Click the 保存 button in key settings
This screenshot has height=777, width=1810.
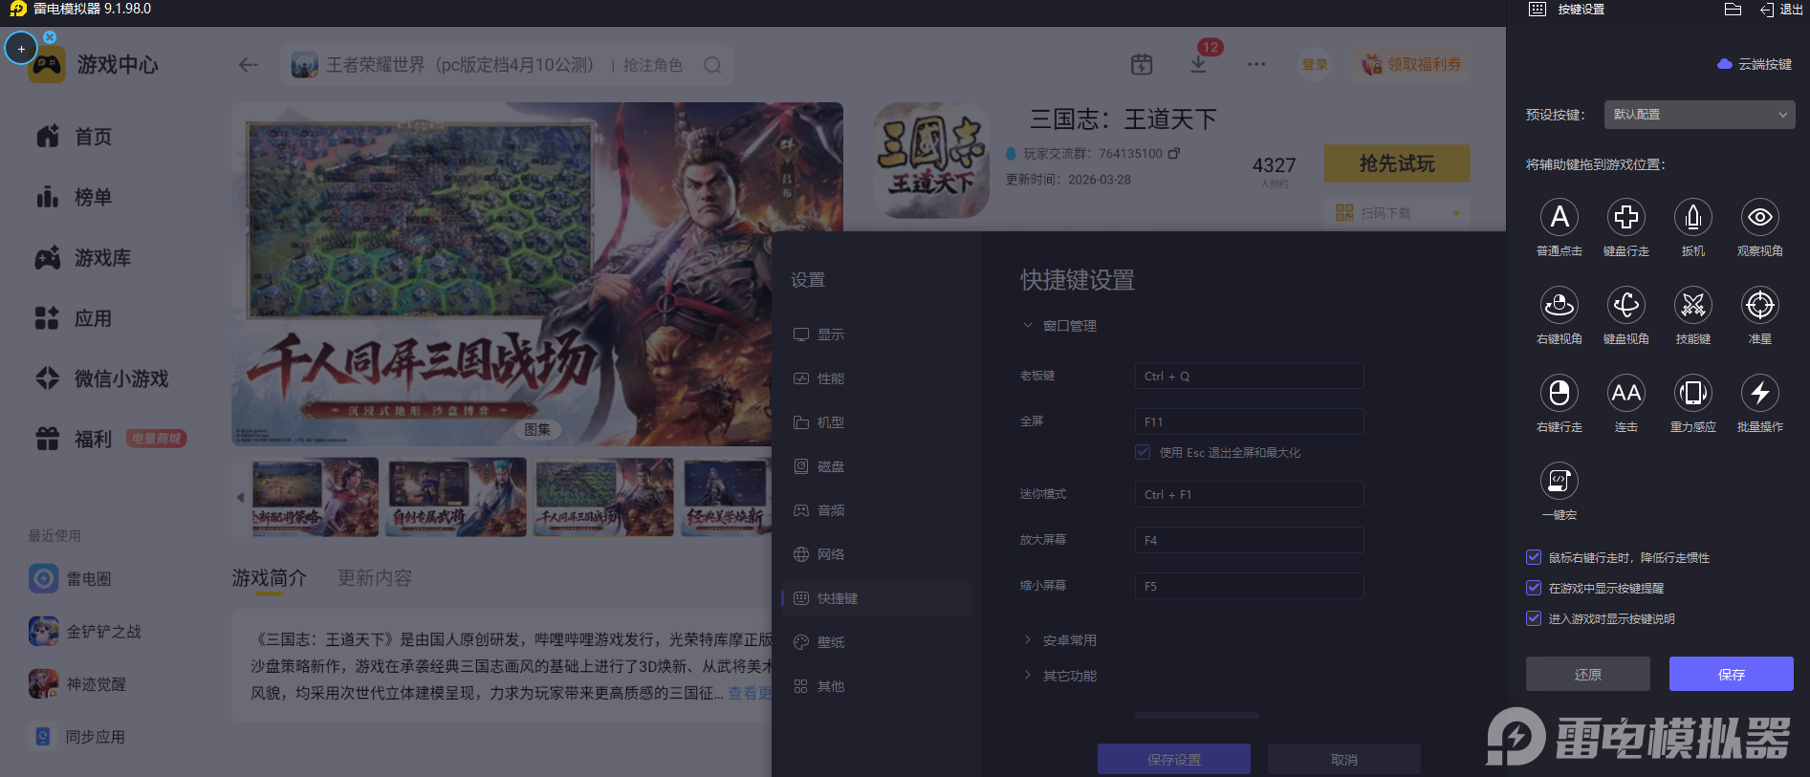[x=1732, y=674]
